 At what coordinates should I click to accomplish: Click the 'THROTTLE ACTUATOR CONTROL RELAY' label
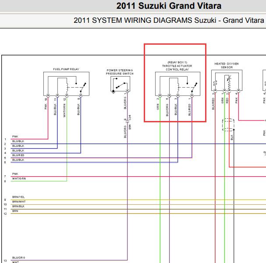tap(177, 68)
